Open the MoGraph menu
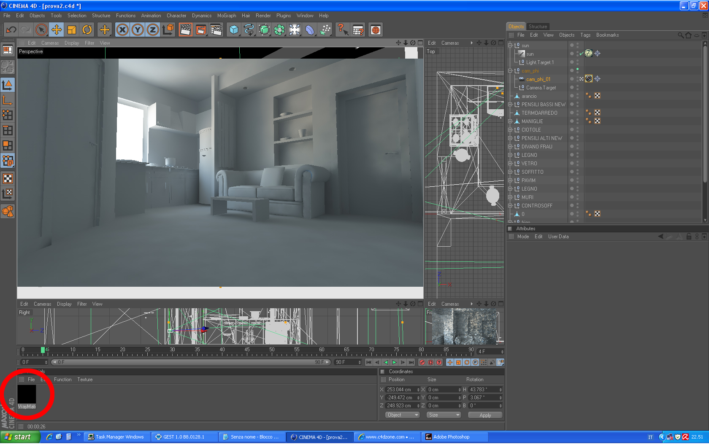 [227, 16]
